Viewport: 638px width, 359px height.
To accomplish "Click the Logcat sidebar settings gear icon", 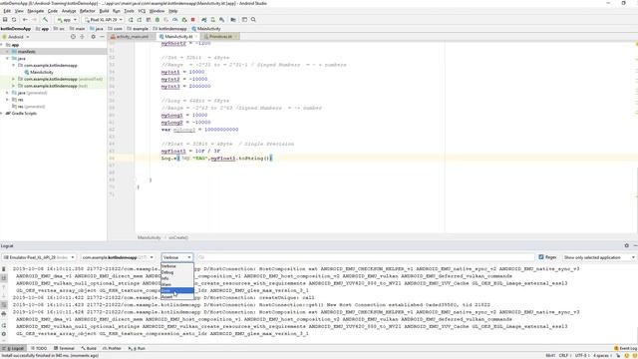I will (x=4, y=334).
